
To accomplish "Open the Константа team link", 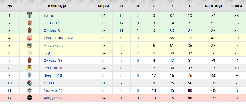I will point(53,68).
